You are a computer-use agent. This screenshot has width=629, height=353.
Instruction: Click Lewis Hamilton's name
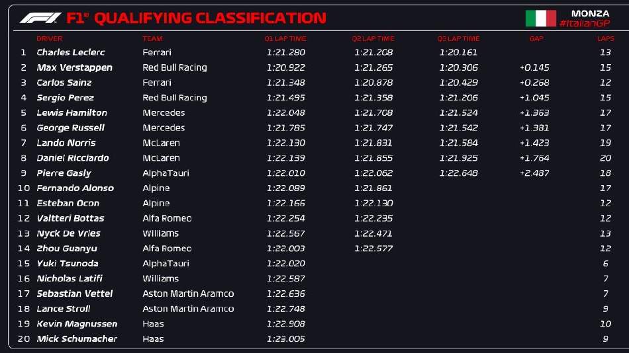[72, 112]
